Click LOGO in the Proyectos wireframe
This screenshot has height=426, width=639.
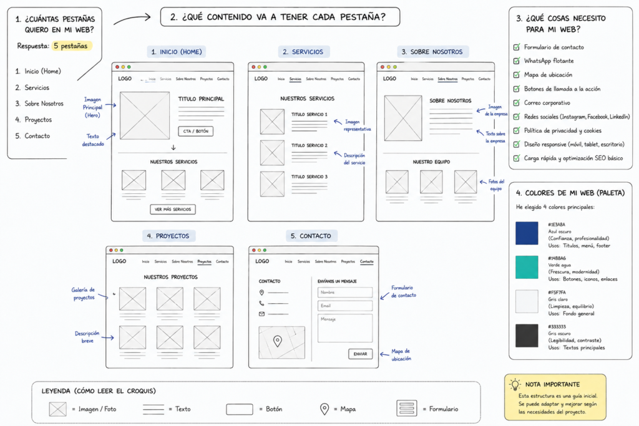point(119,261)
